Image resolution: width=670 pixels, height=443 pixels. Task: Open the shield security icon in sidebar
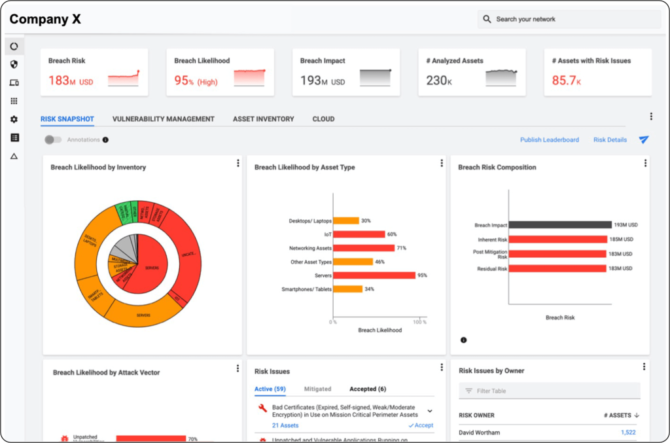14,64
